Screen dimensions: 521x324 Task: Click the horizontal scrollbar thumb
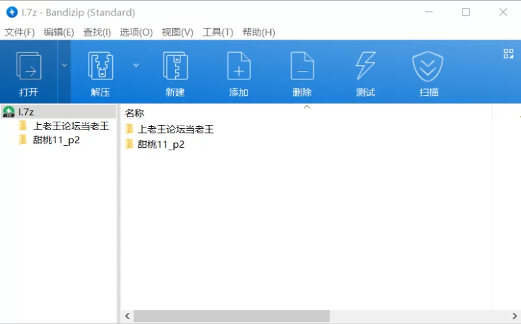coord(232,316)
